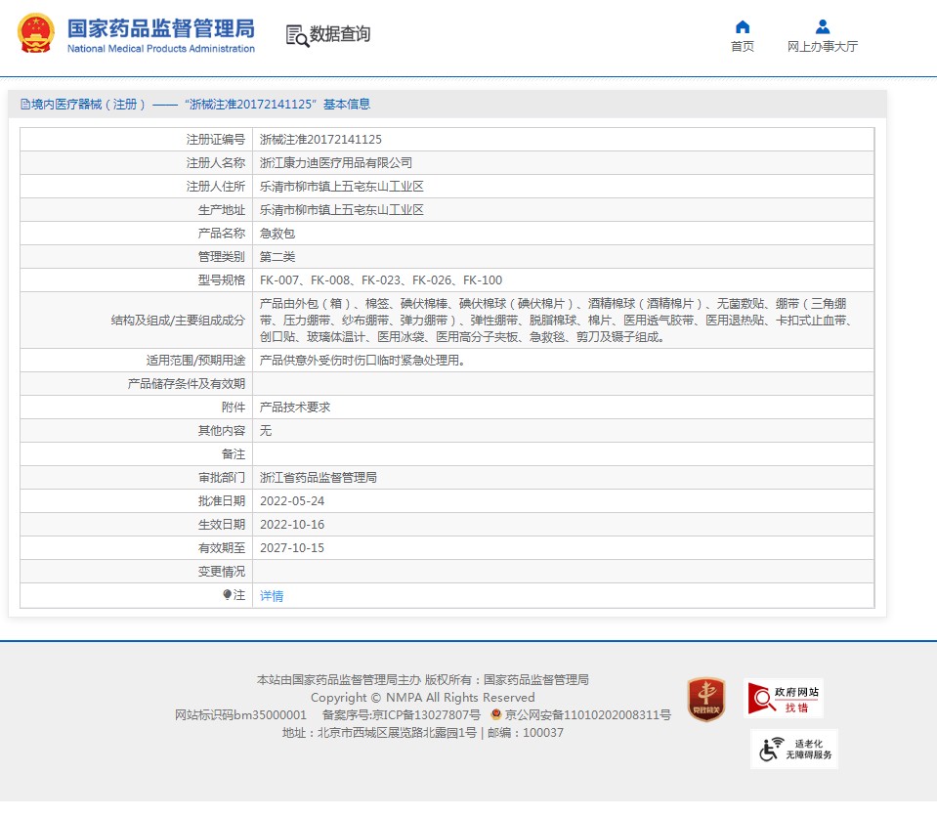Click the 注册证编号 row label
Image resolution: width=937 pixels, height=816 pixels.
point(216,140)
